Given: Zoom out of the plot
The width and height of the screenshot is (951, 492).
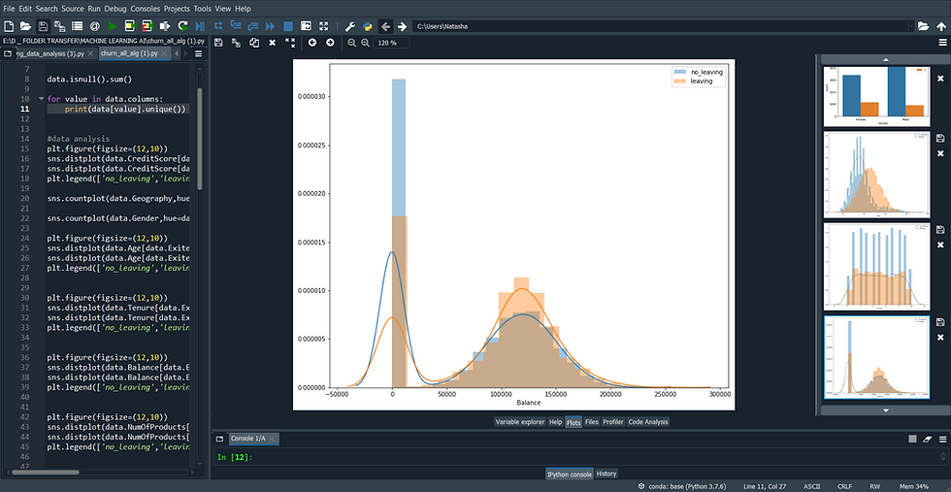Looking at the screenshot, I should (351, 43).
